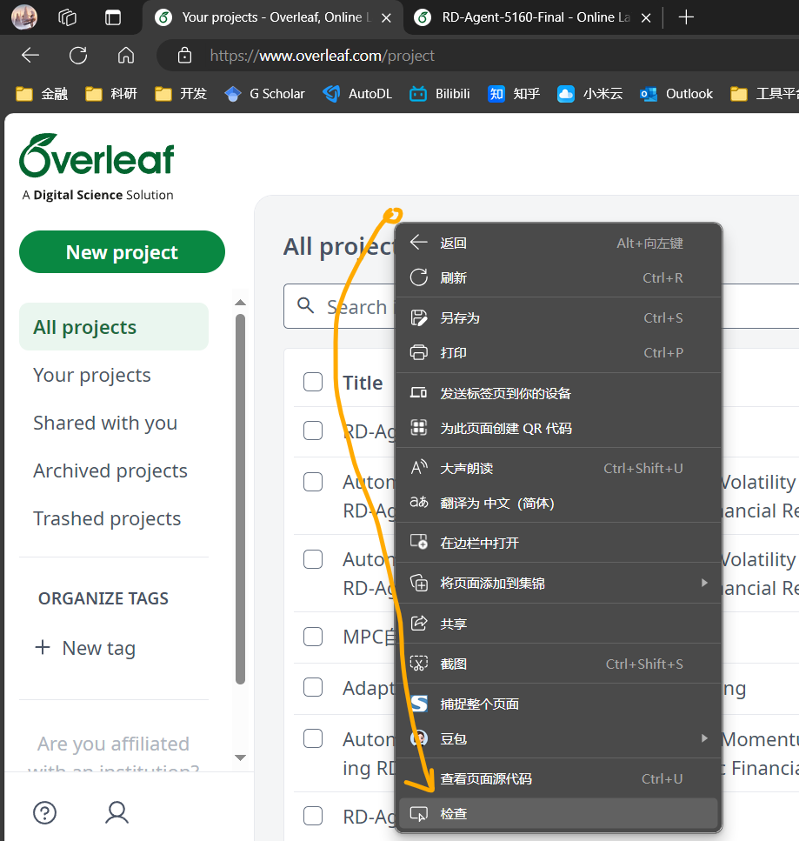Tick the select-all checkbox beside Title

tap(313, 382)
